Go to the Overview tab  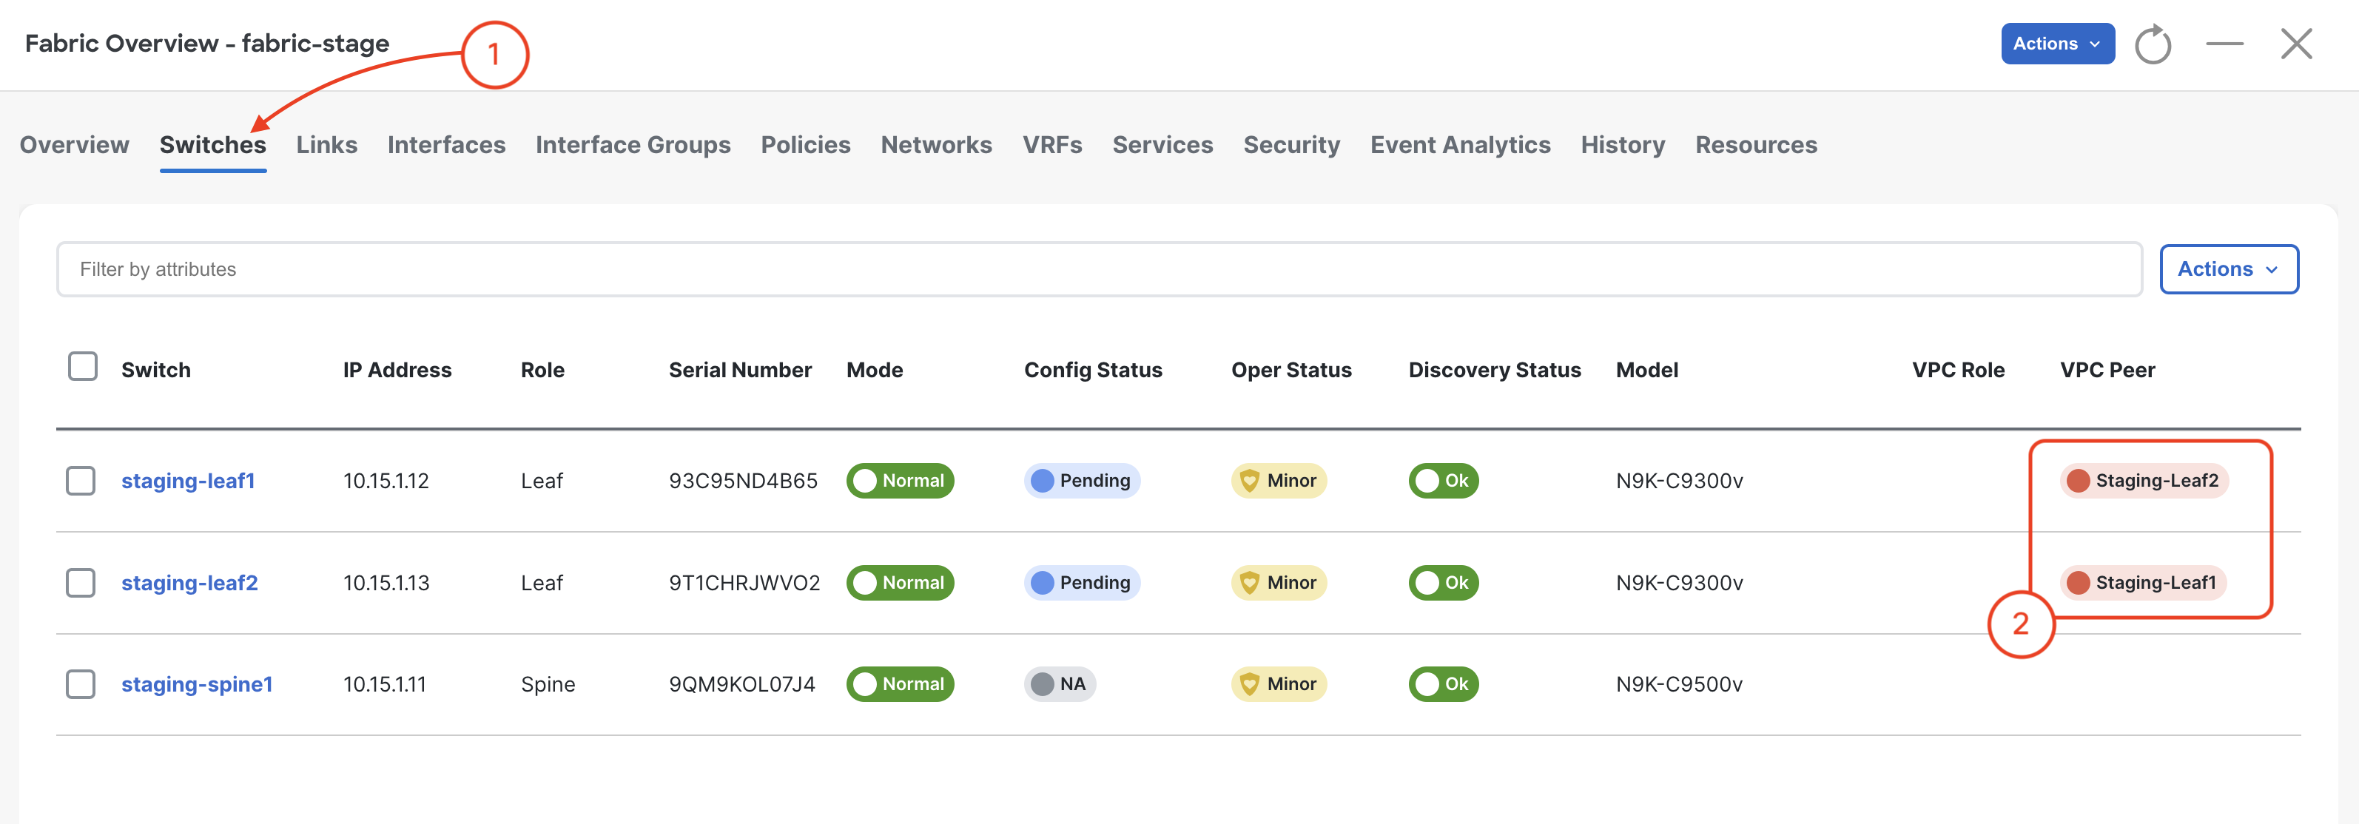(74, 145)
